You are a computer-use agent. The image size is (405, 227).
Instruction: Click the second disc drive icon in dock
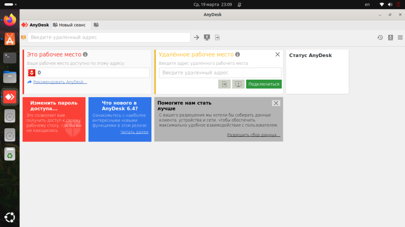10,136
